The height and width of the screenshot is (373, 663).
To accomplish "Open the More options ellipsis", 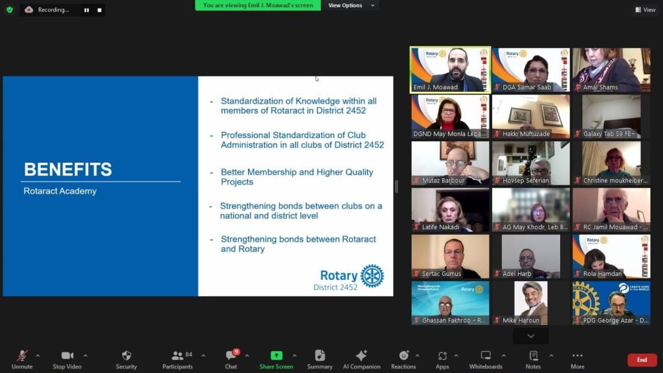I will click(578, 359).
